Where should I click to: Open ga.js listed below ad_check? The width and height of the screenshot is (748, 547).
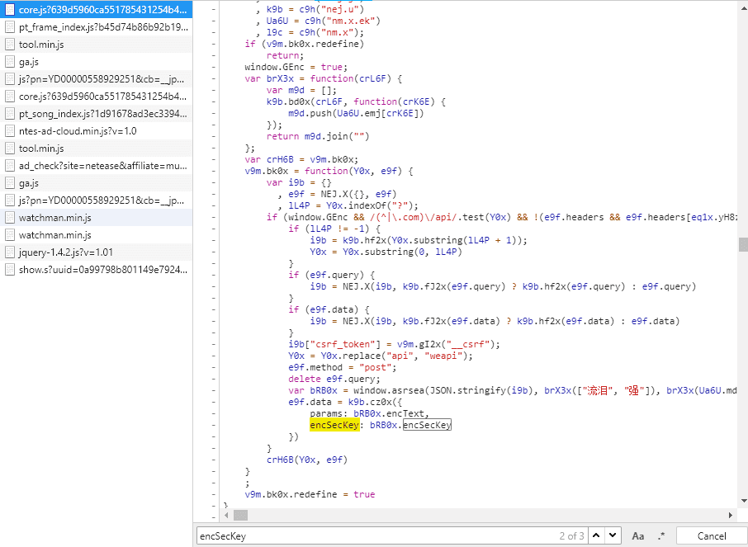point(96,183)
